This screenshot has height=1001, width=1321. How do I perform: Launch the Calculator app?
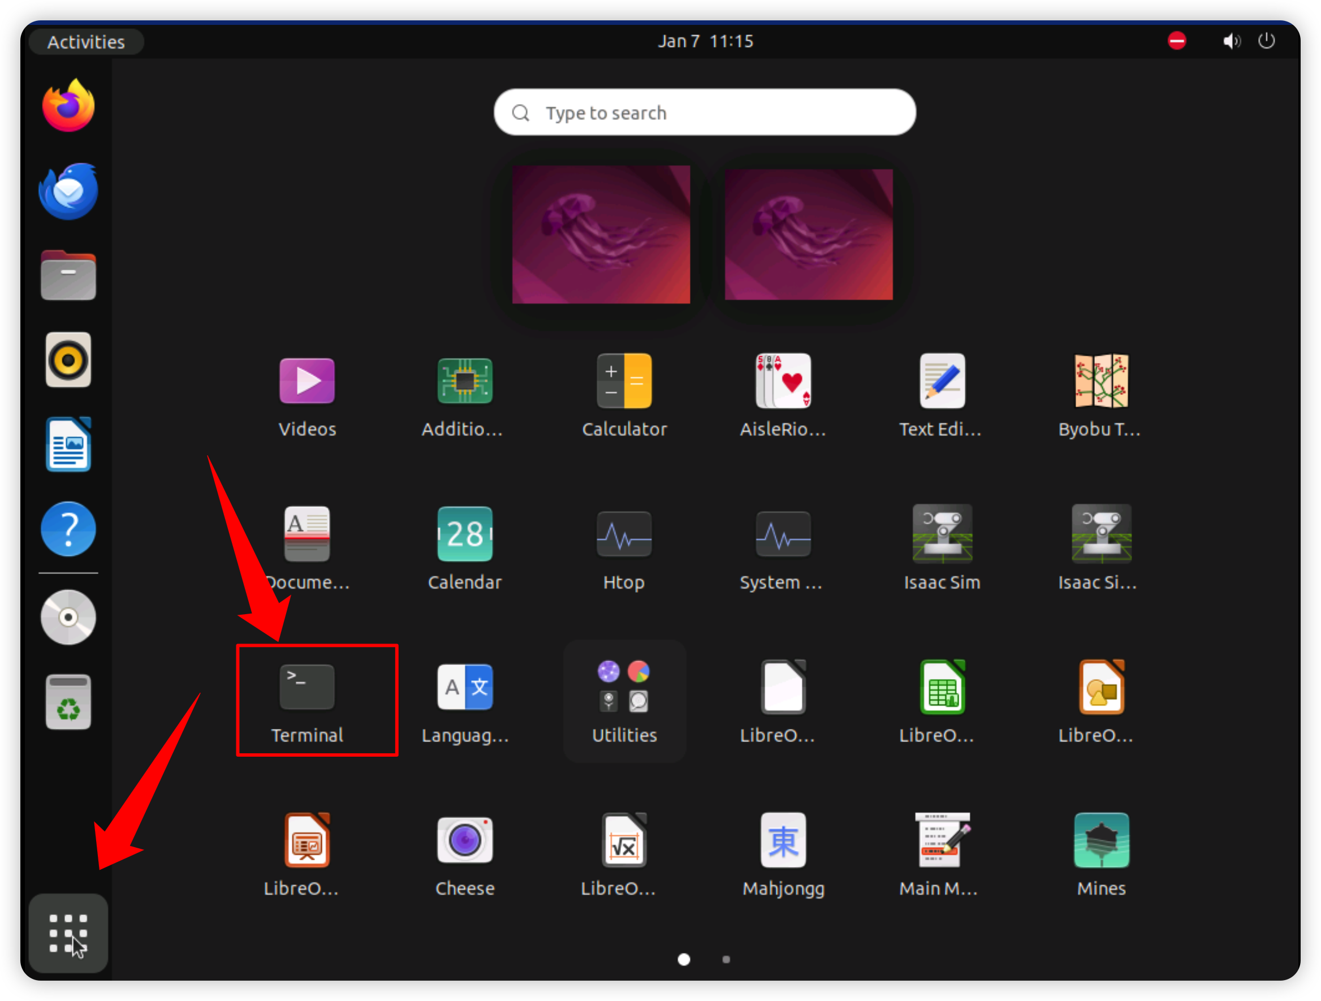pyautogui.click(x=624, y=381)
